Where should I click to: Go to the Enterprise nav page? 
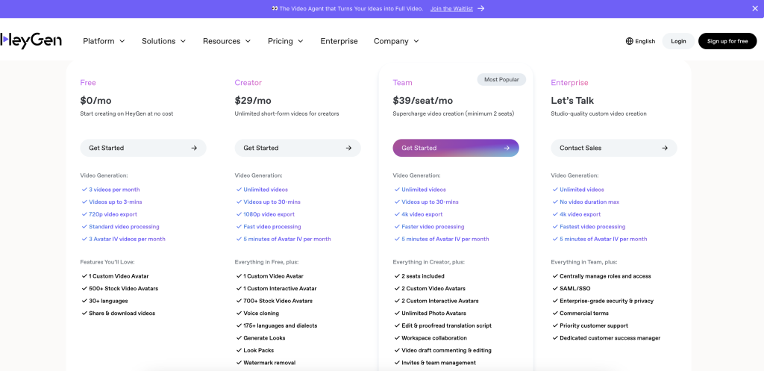[339, 42]
